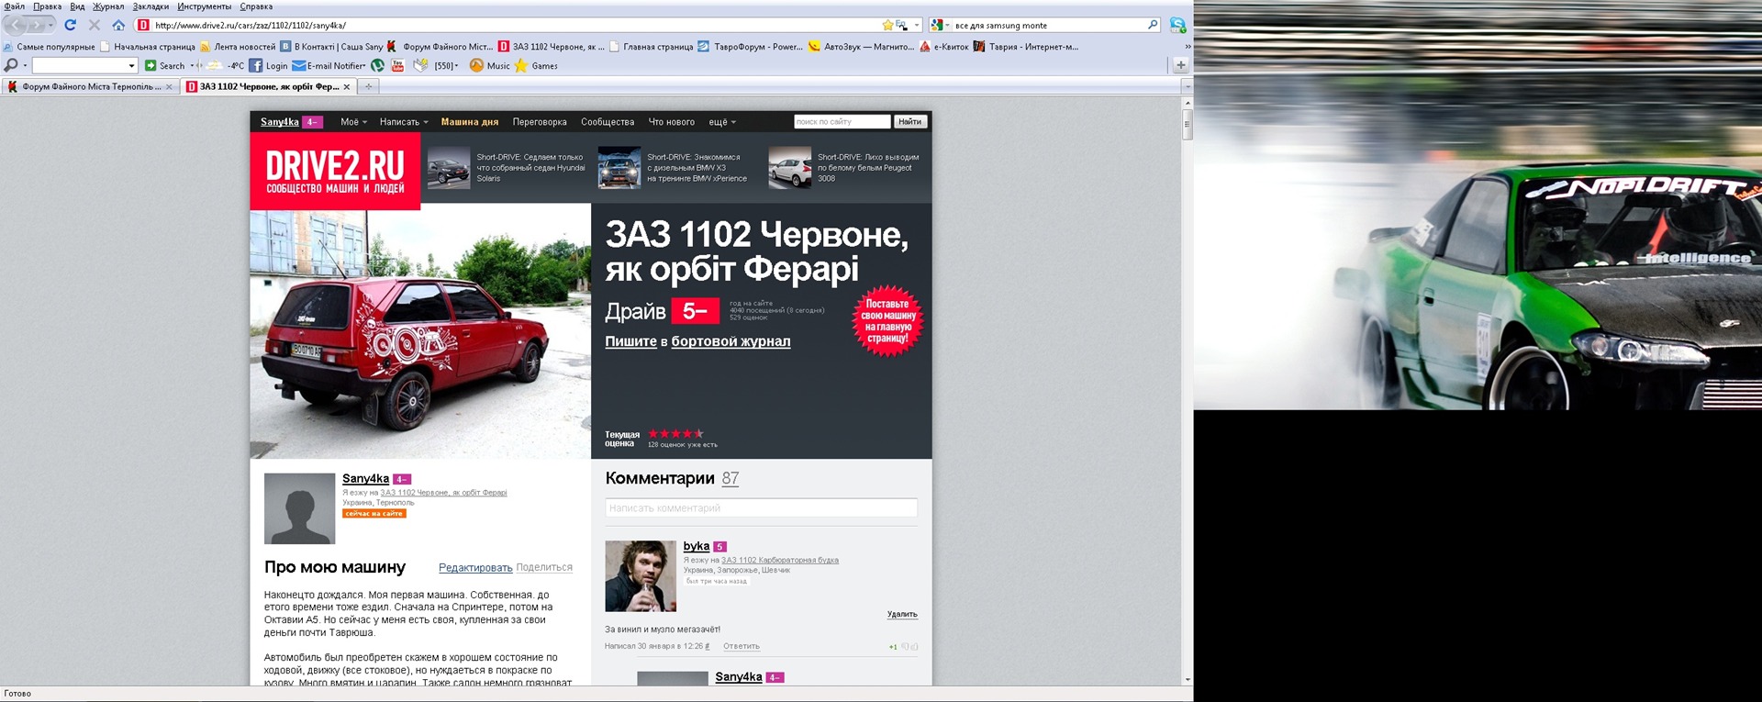Viewport: 1762px width, 702px height.
Task: Open the Файл menu
Action: click(x=15, y=6)
